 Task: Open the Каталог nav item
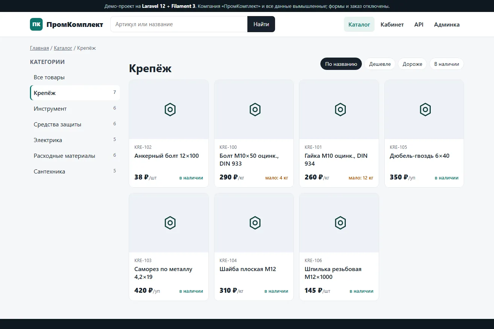point(359,24)
